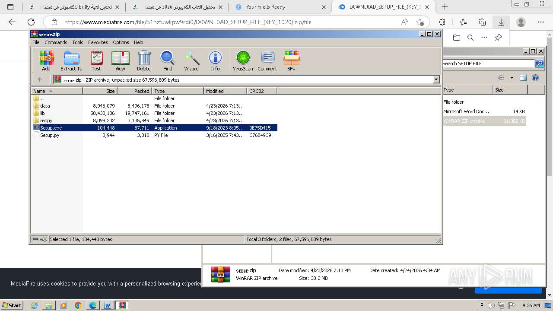Sort by the Modified column
This screenshot has height=311, width=553.
pos(225,91)
